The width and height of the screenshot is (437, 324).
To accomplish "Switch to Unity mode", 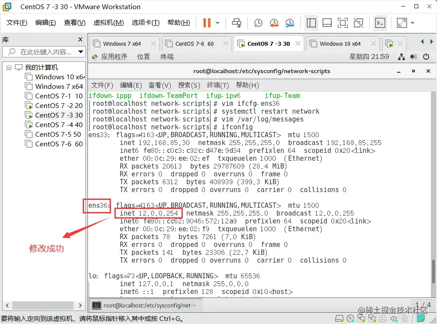I will 358,23.
